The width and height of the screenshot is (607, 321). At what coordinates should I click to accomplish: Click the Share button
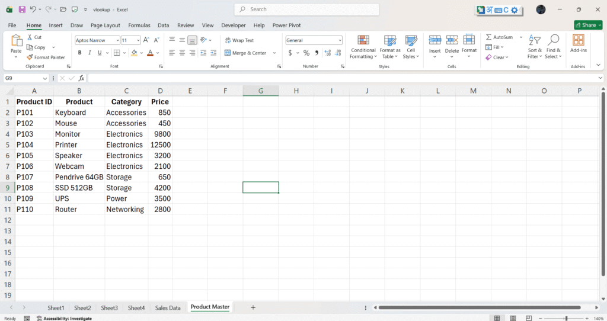589,25
